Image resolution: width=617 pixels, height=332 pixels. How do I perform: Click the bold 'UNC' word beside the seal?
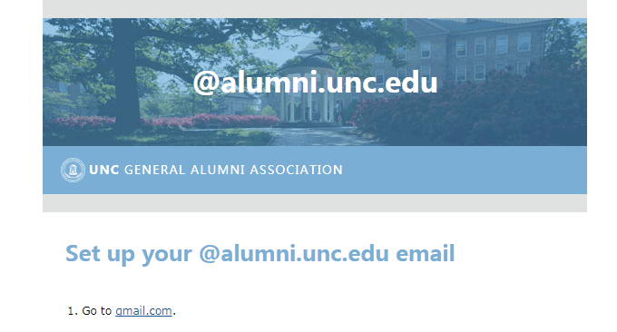[x=103, y=170]
